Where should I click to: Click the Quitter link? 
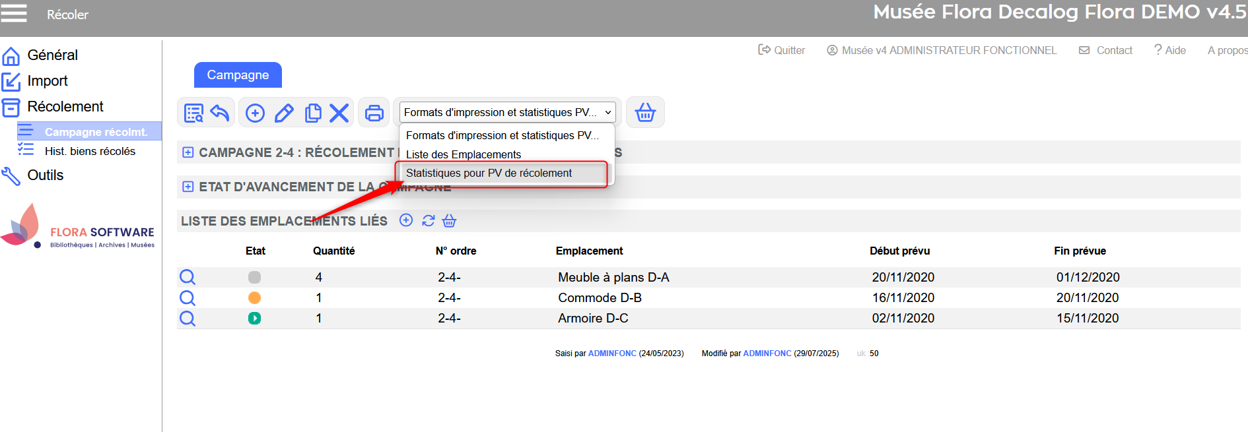782,50
